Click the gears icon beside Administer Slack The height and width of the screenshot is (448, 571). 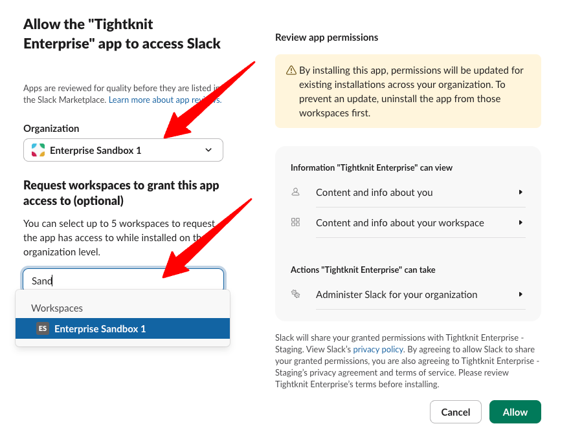296,293
